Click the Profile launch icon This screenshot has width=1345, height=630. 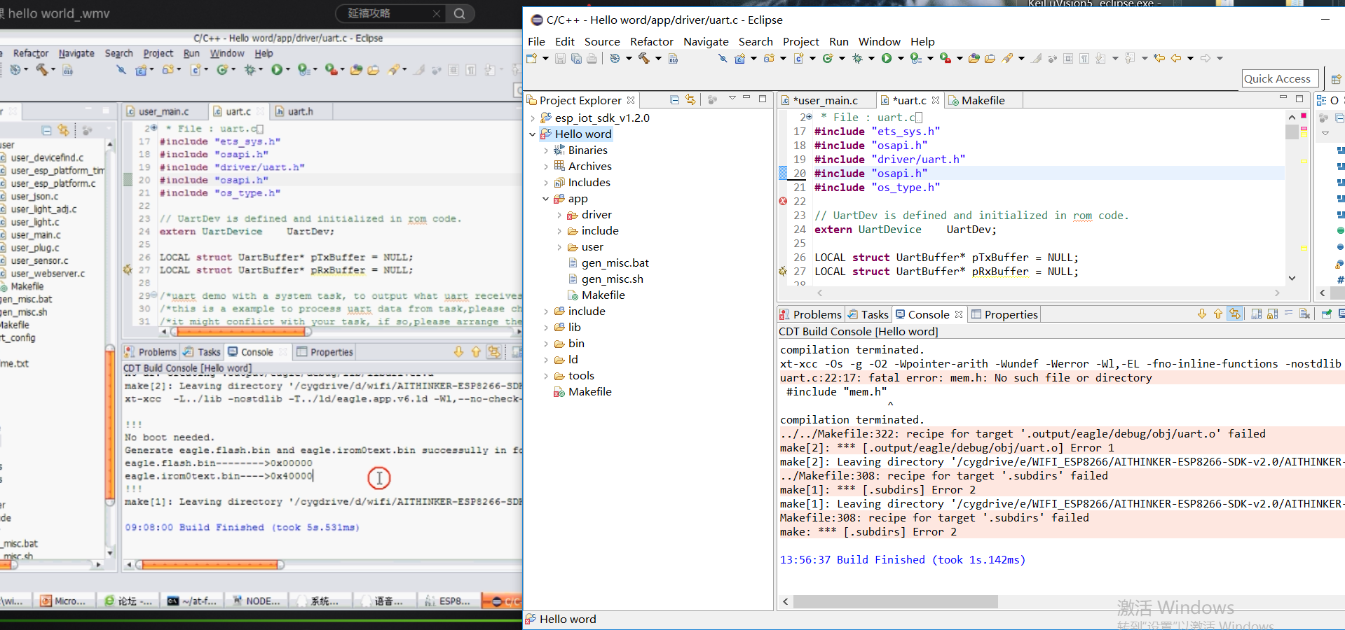coord(916,59)
